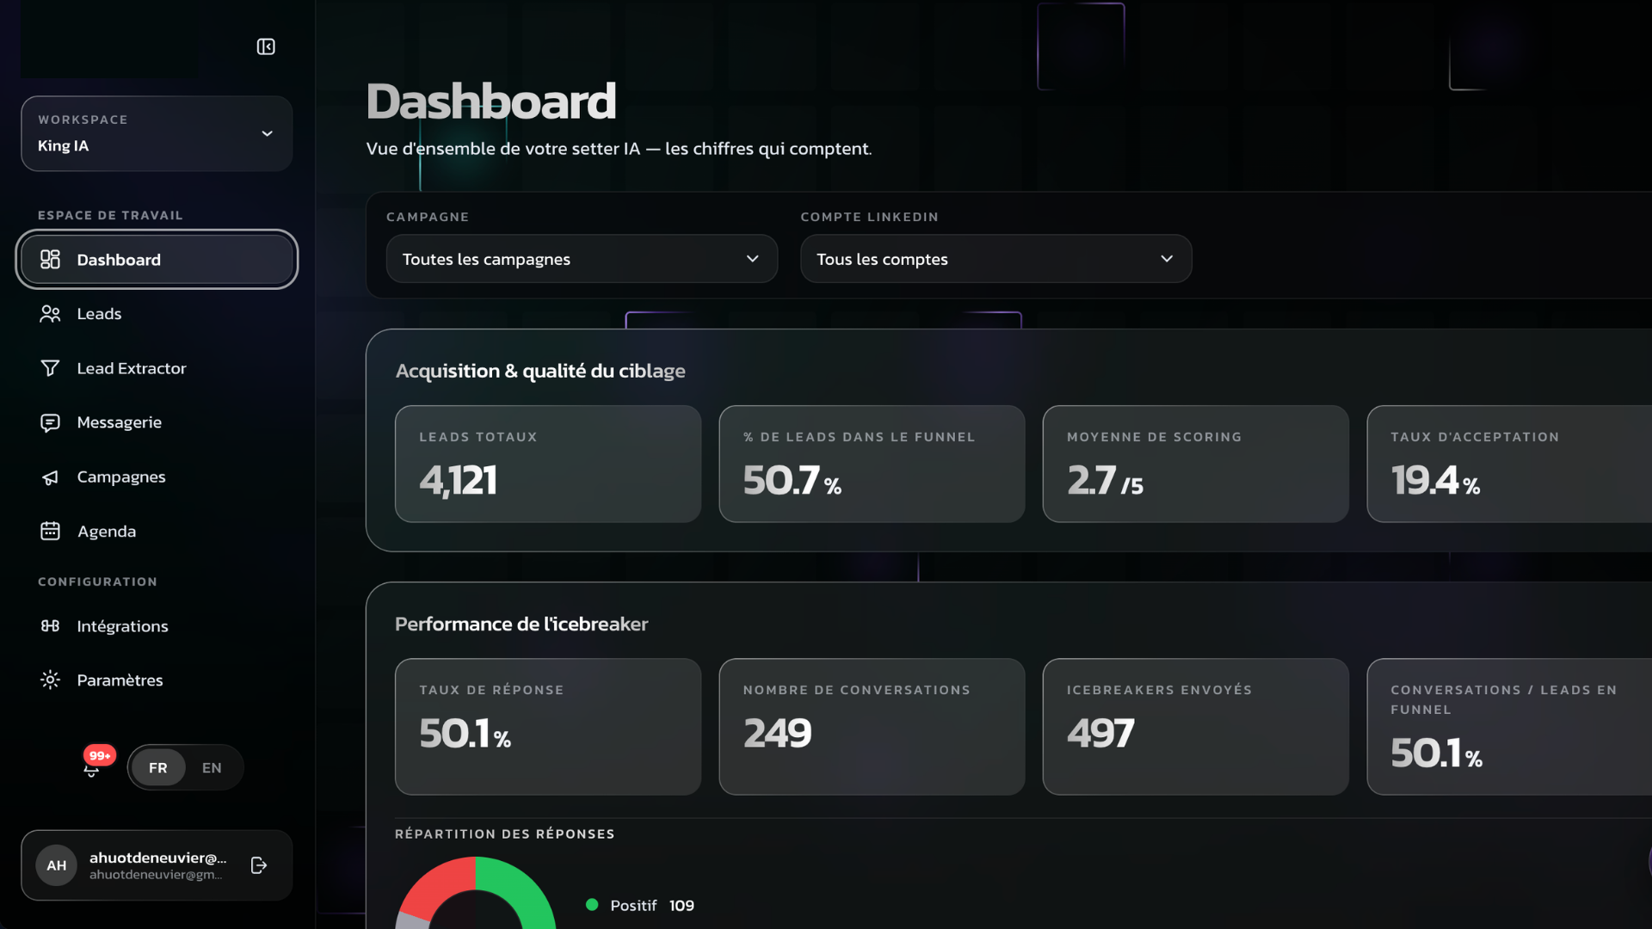
Task: Open the Leads section
Action: coord(157,314)
